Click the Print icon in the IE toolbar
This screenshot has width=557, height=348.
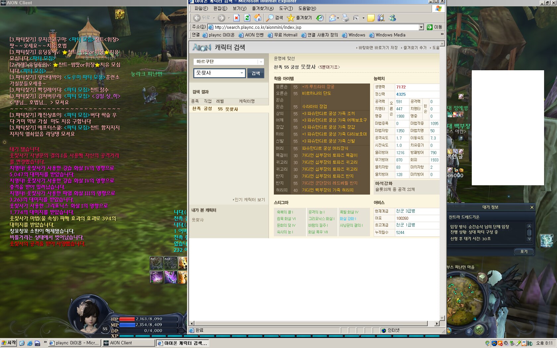coord(345,18)
